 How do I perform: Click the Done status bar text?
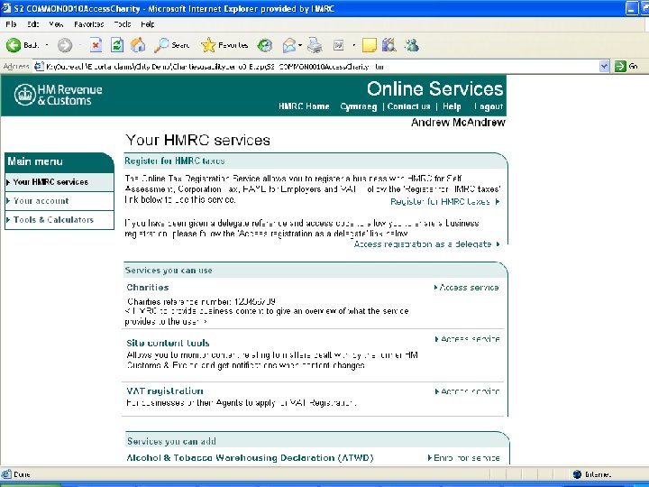point(22,474)
